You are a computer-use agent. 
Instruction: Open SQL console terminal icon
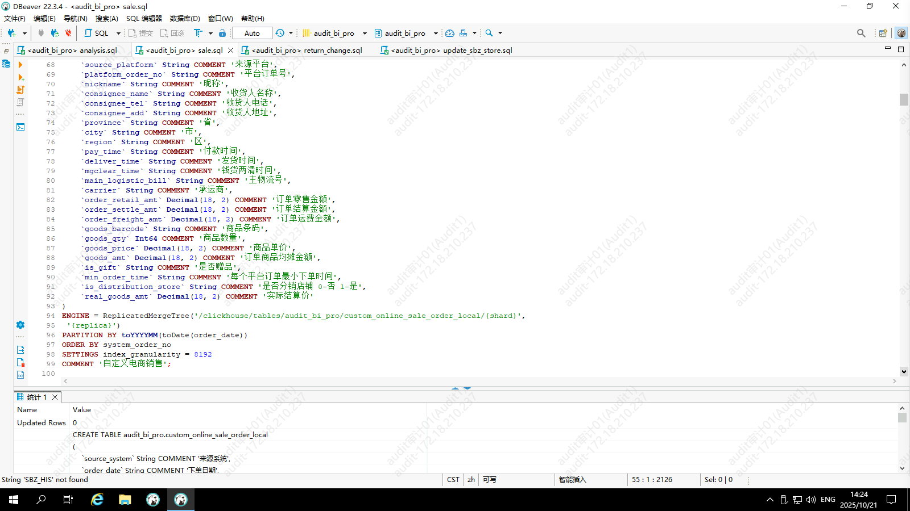[20, 127]
